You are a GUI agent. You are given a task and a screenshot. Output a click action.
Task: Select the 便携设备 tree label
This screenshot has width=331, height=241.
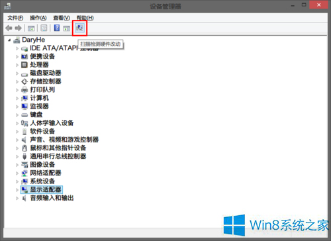point(42,56)
